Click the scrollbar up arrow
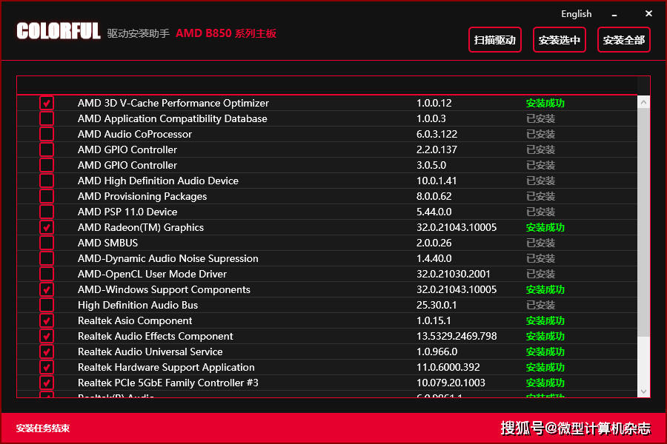The width and height of the screenshot is (667, 444). point(643,102)
